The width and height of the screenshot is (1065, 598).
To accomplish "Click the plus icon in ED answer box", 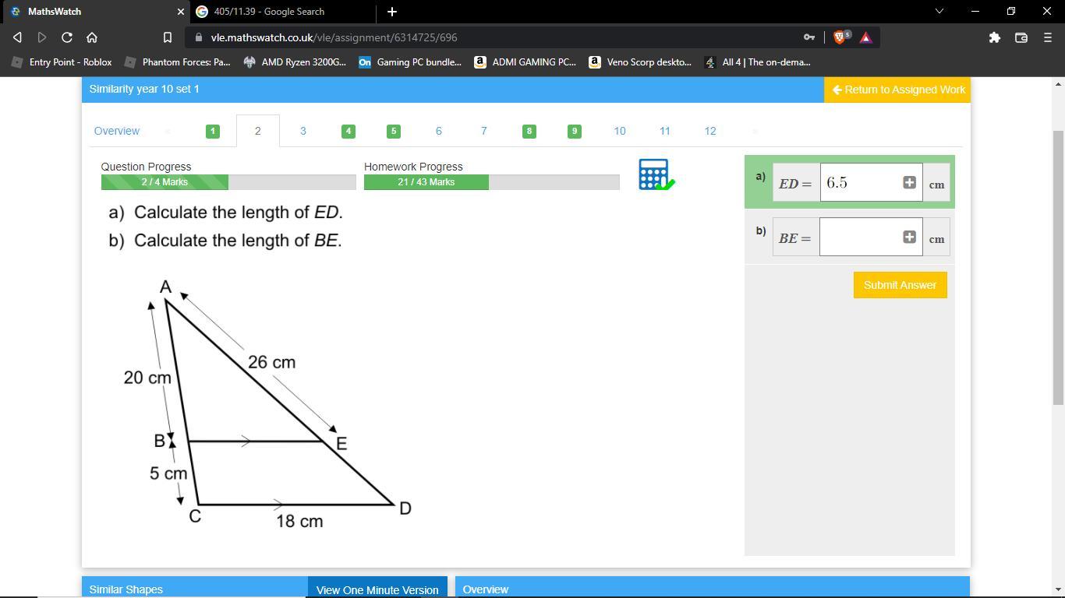I will coord(909,182).
